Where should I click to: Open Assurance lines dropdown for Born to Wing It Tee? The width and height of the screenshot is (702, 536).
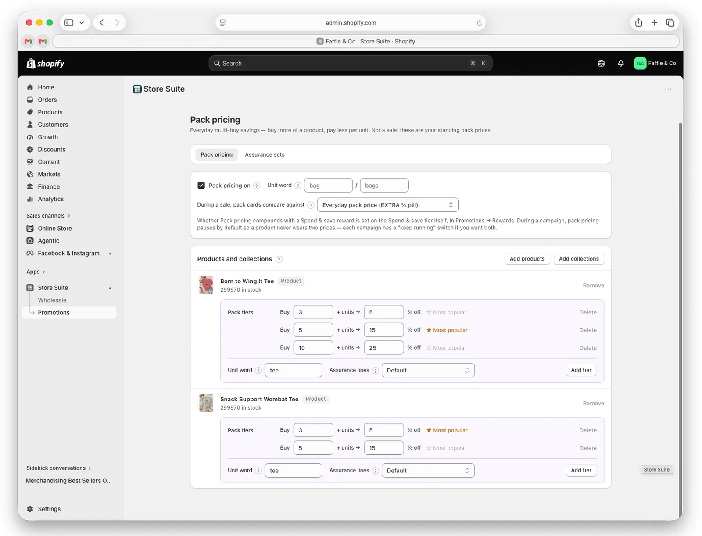coord(428,370)
